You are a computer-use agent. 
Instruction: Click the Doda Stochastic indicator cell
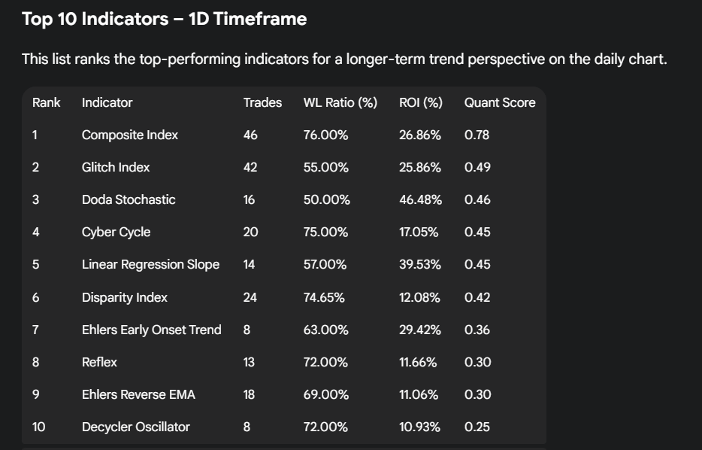(x=129, y=199)
